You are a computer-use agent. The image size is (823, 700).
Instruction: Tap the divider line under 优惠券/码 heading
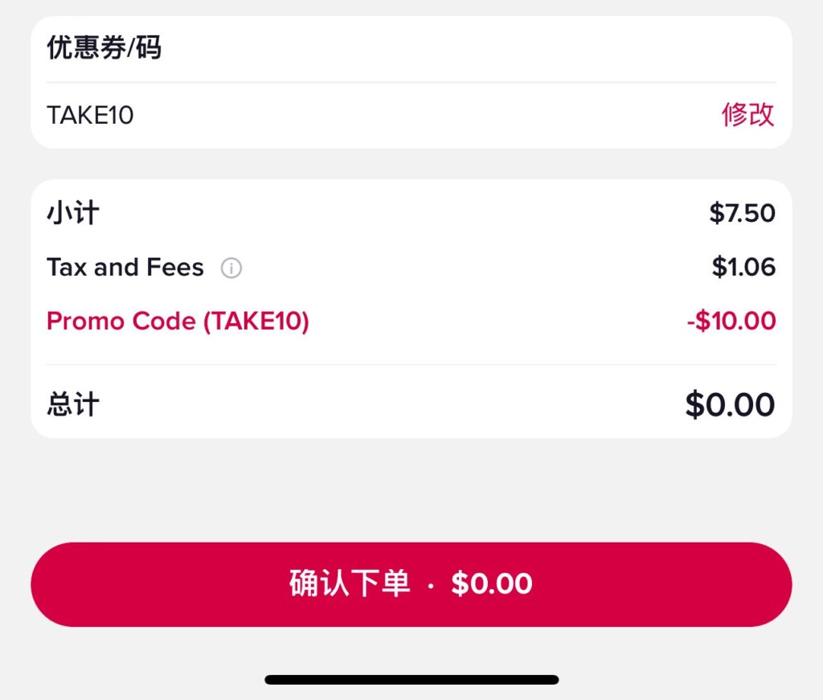coord(411,82)
